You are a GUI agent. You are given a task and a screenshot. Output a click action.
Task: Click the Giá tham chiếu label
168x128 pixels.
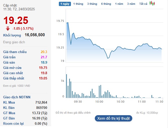[15, 52]
